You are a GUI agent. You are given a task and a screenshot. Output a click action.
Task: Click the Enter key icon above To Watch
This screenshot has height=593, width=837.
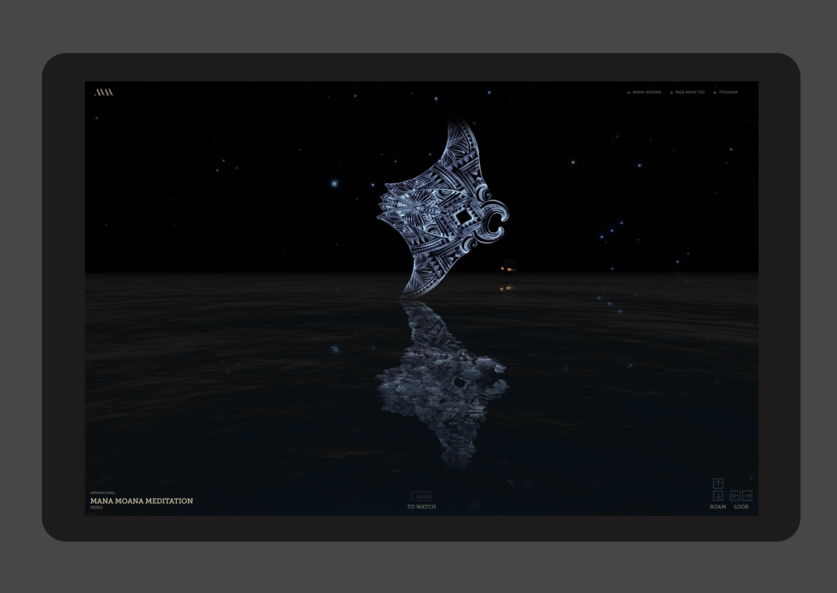click(x=422, y=496)
